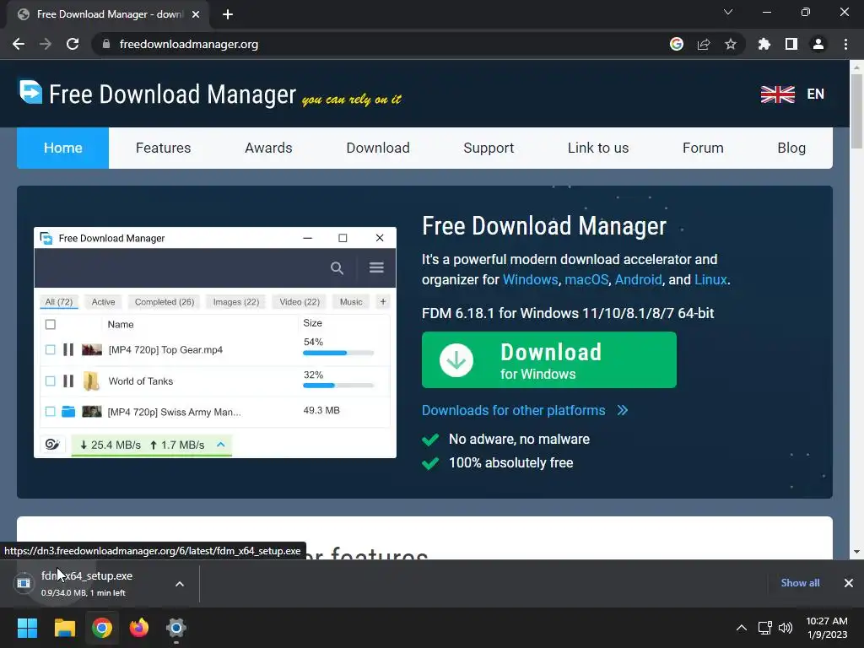
Task: Open the Awards page
Action: (x=268, y=148)
